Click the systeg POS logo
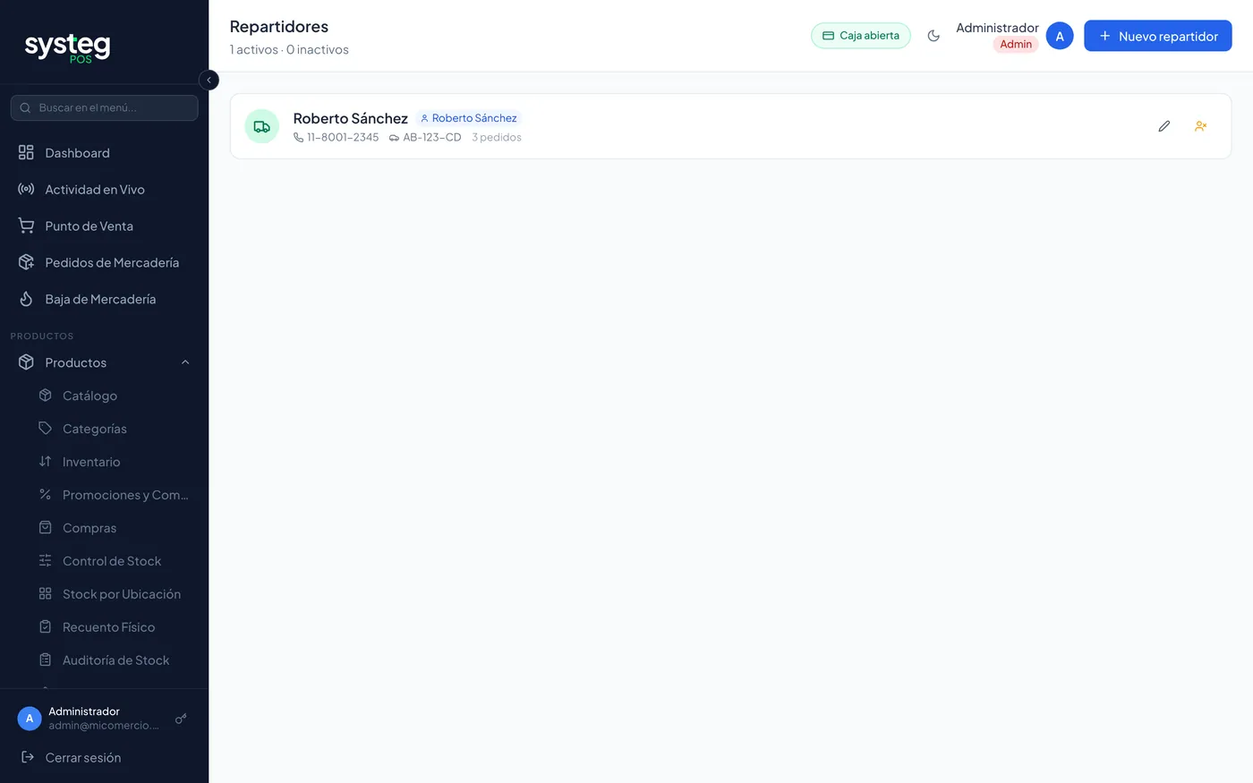The height and width of the screenshot is (783, 1253). (67, 47)
